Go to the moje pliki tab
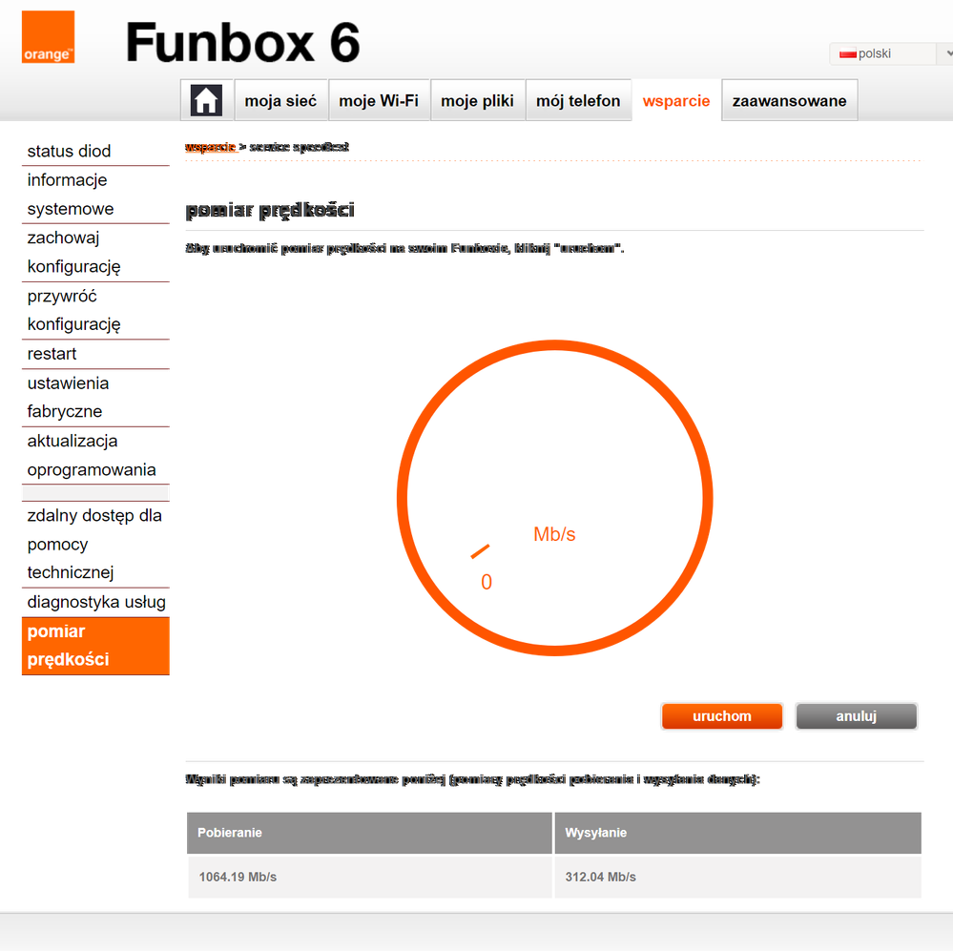The image size is (953, 951). [x=477, y=100]
